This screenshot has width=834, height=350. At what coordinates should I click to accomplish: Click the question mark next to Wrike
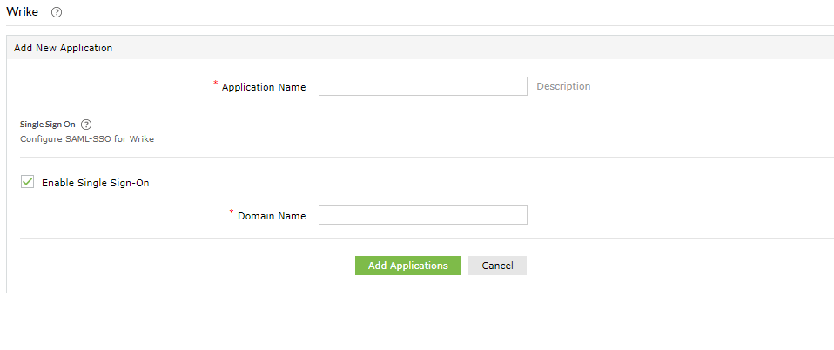pos(57,12)
